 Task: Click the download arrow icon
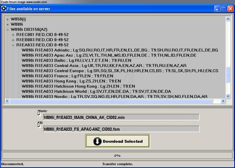pyautogui.click(x=98, y=141)
